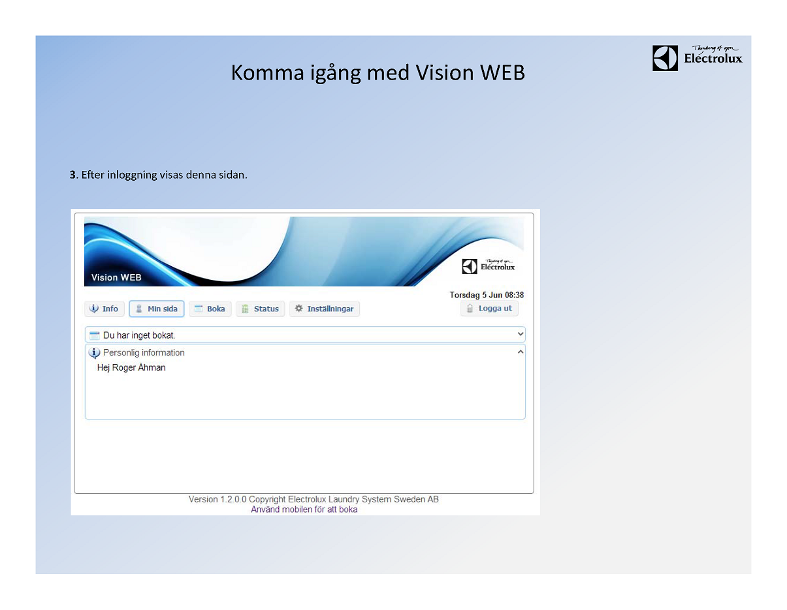Click the info icon beside Personlig information

95,353
